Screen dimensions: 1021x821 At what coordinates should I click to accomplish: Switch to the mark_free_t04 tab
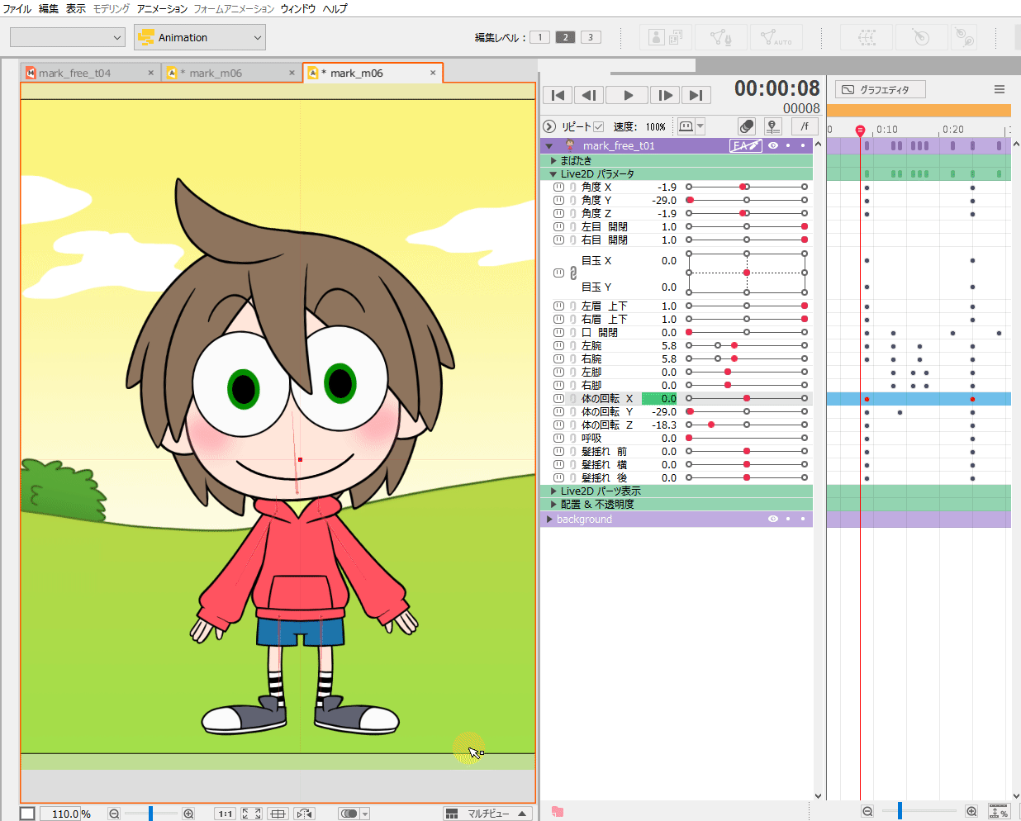(x=74, y=73)
